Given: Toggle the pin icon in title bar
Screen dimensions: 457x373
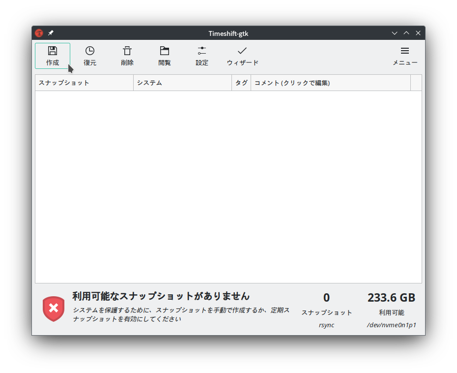Looking at the screenshot, I should [51, 33].
